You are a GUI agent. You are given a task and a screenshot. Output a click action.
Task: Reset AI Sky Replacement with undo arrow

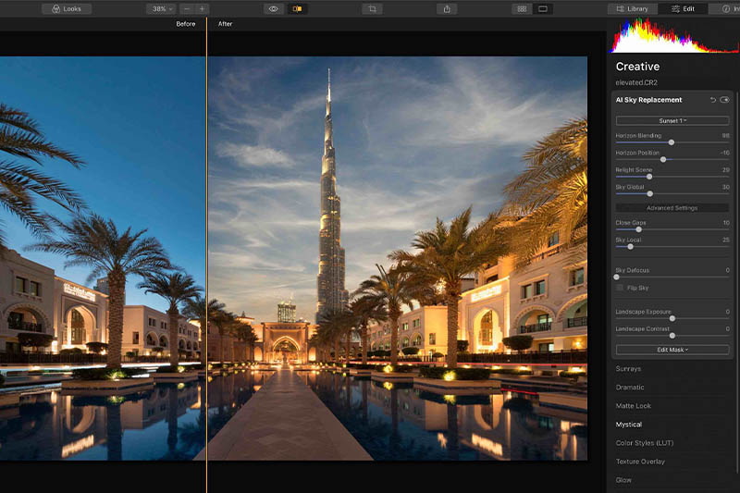click(x=713, y=100)
